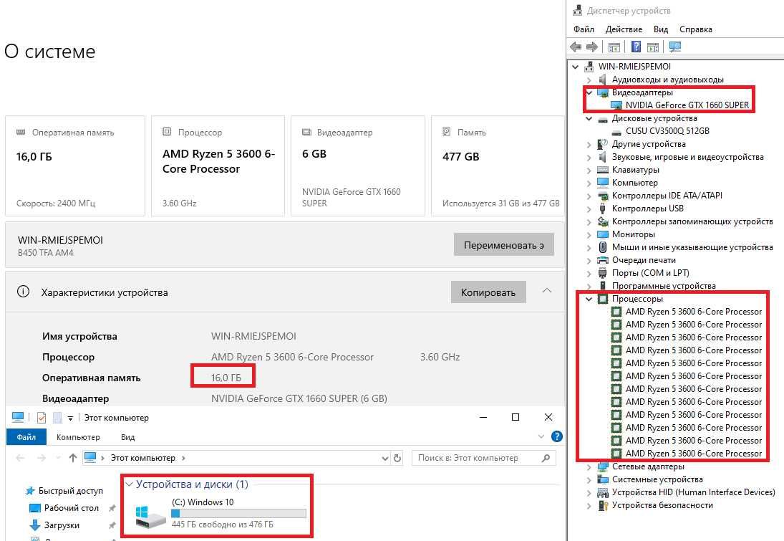Screen dimensions: 784x541
Task: Select the mouse icon for Мыши и иные указывающие устройства
Action: 603,247
